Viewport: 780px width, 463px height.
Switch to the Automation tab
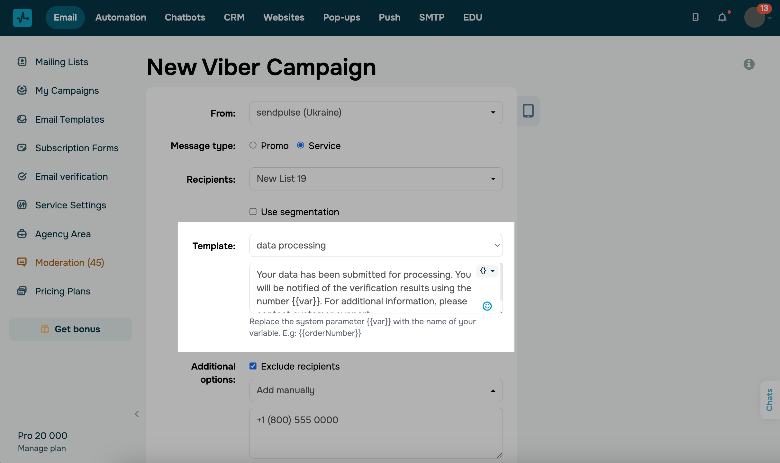tap(121, 17)
